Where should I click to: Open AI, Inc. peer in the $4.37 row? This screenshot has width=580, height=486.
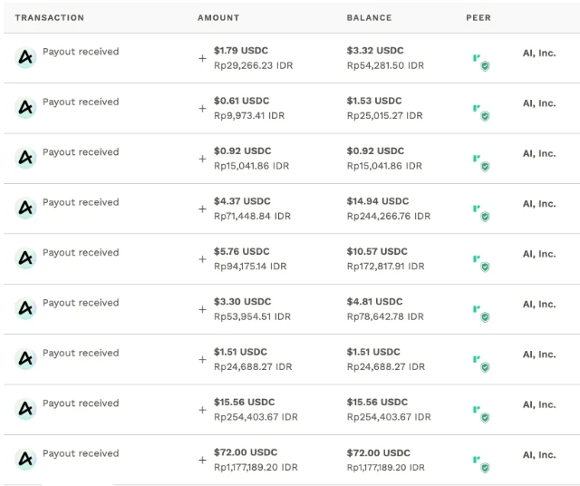click(538, 204)
